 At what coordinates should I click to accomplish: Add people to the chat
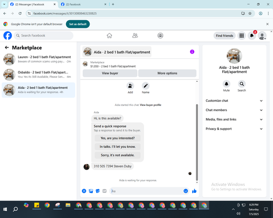pos(130,86)
